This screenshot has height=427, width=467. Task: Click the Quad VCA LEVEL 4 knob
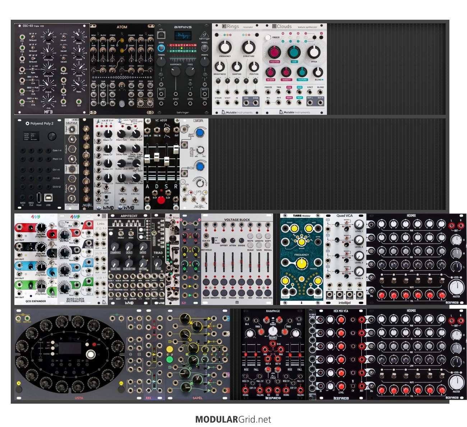point(359,272)
